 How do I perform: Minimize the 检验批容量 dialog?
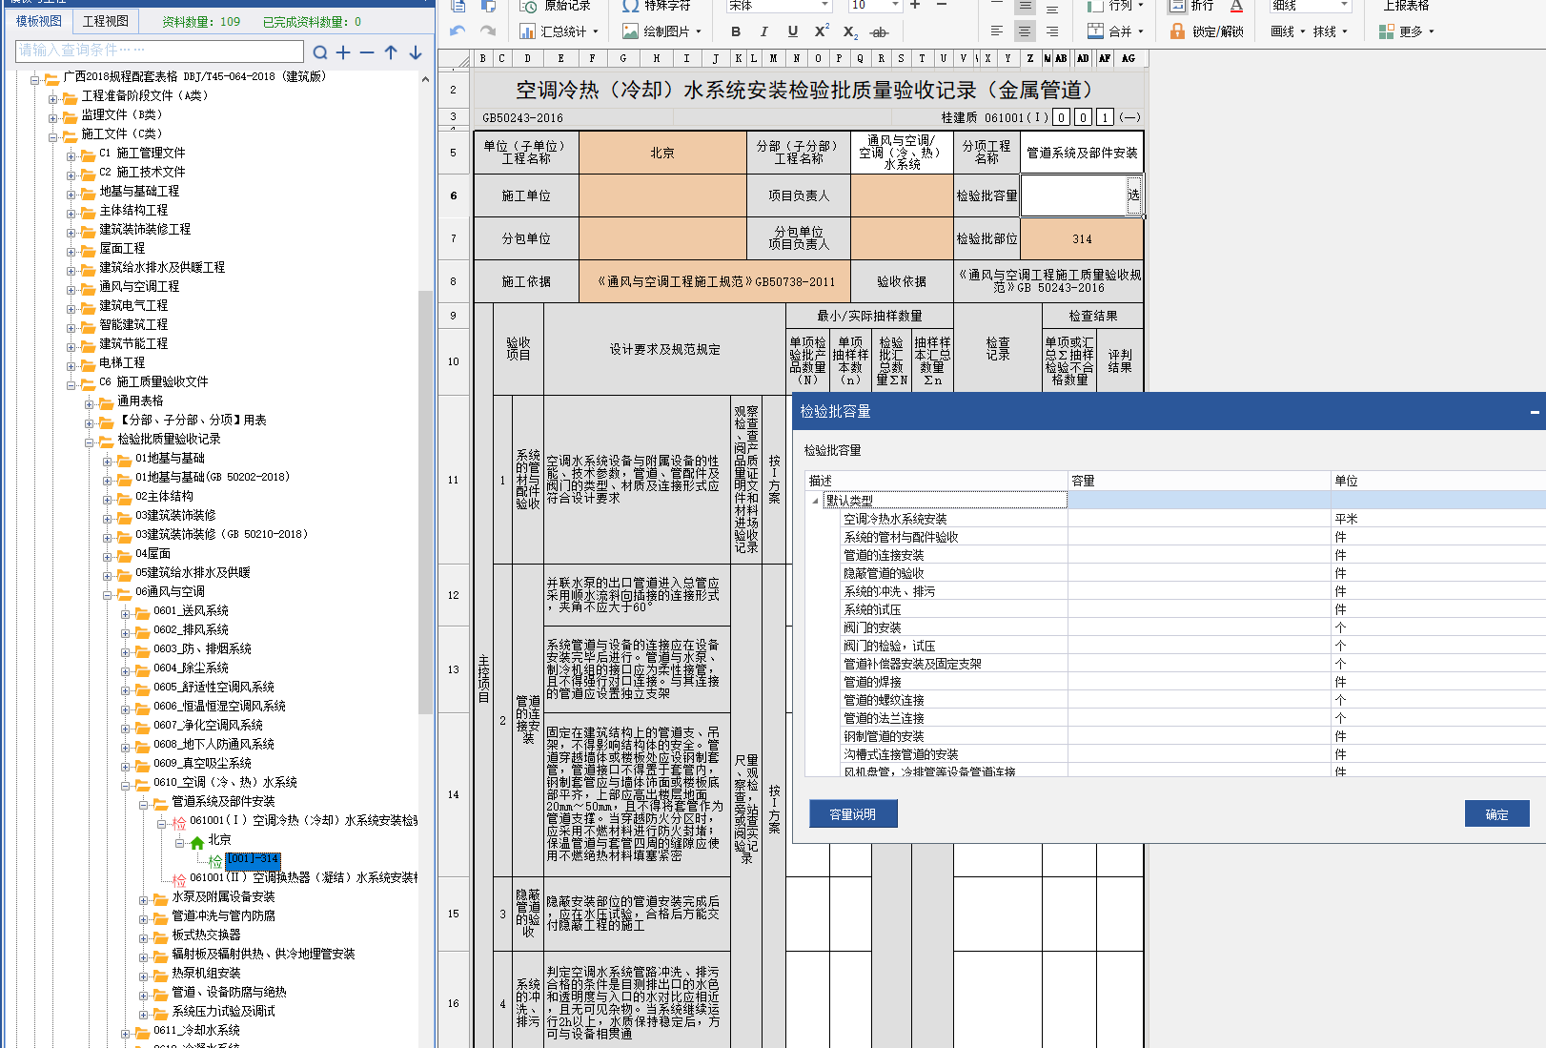[1535, 412]
